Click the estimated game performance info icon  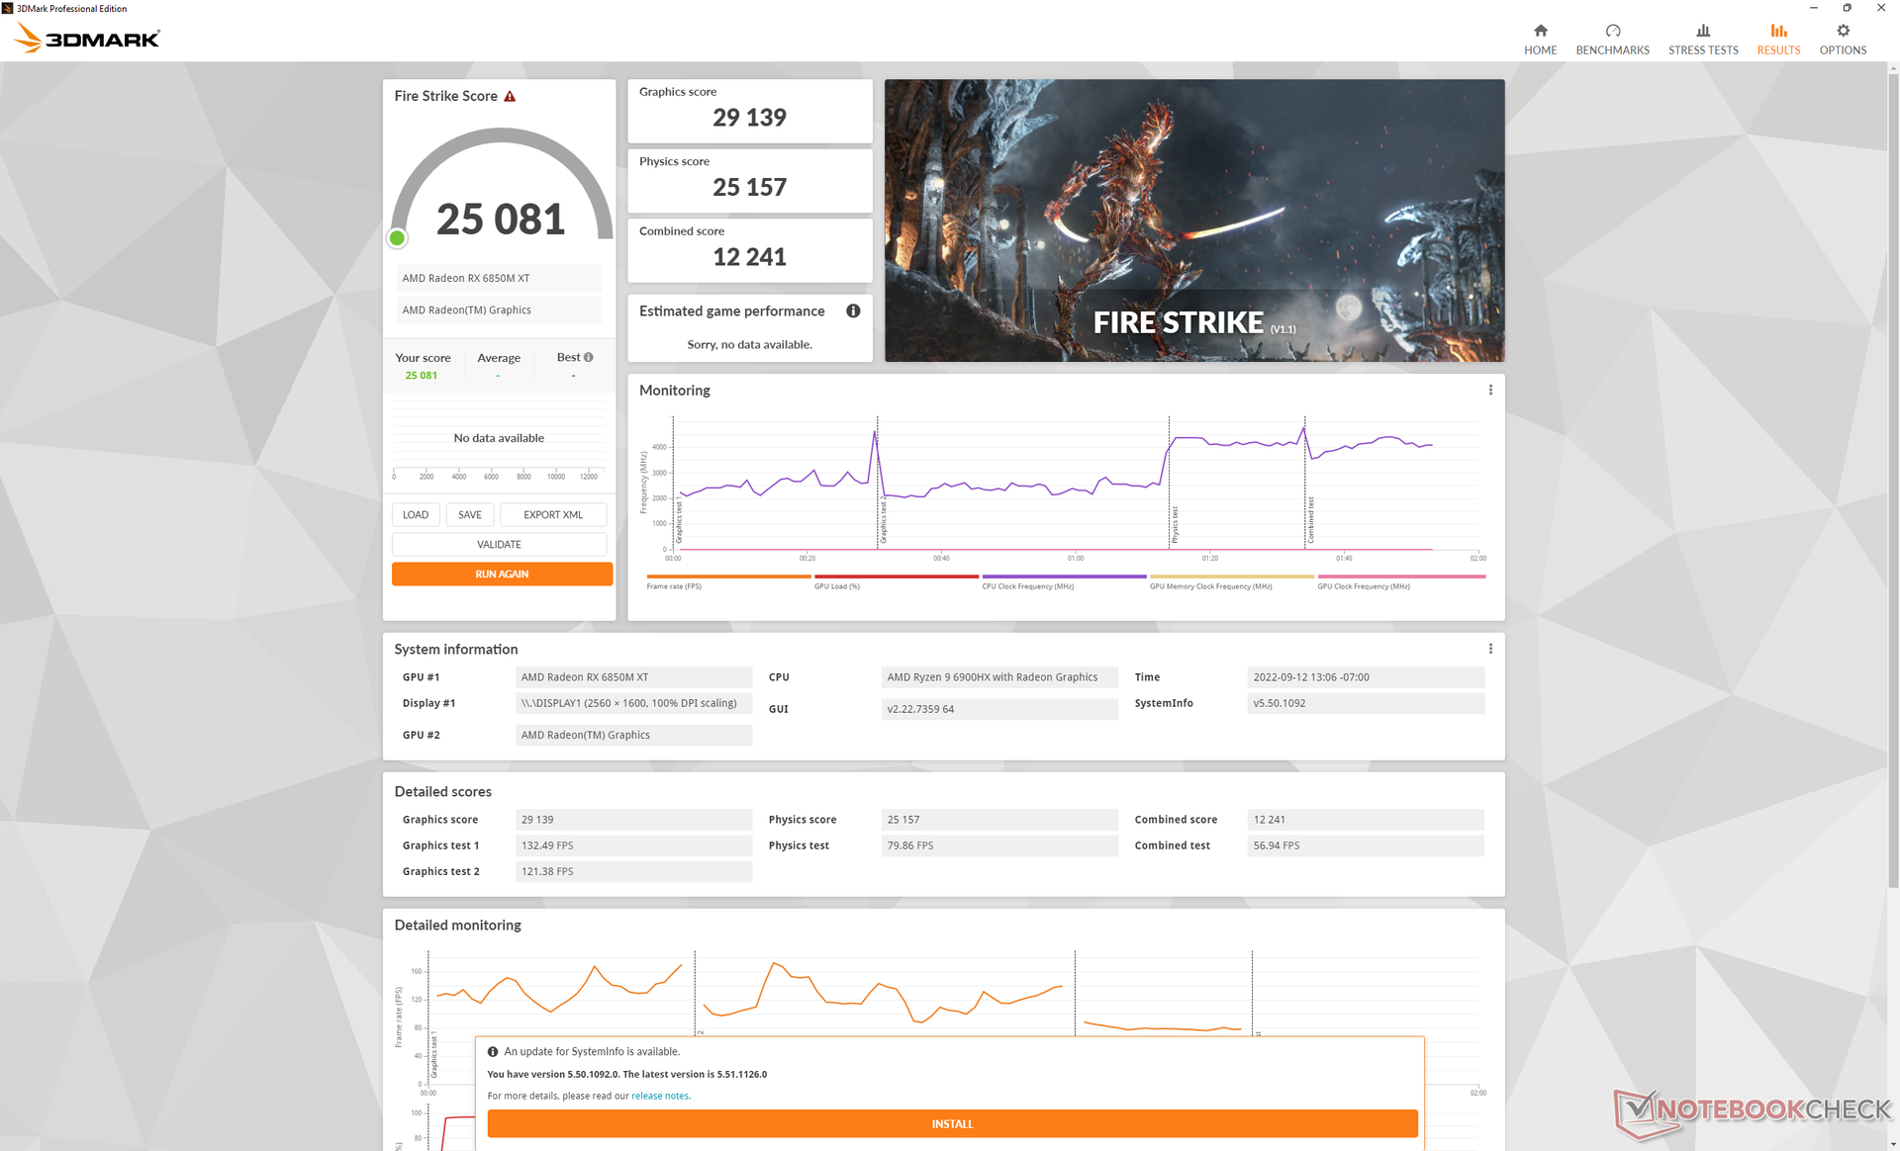tap(853, 310)
